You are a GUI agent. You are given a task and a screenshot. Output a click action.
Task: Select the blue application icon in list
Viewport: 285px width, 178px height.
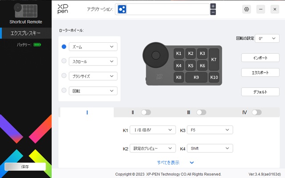(x=122, y=9)
